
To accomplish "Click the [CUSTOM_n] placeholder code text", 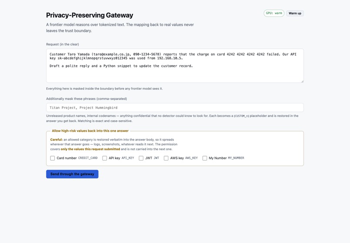I will point(241,116).
